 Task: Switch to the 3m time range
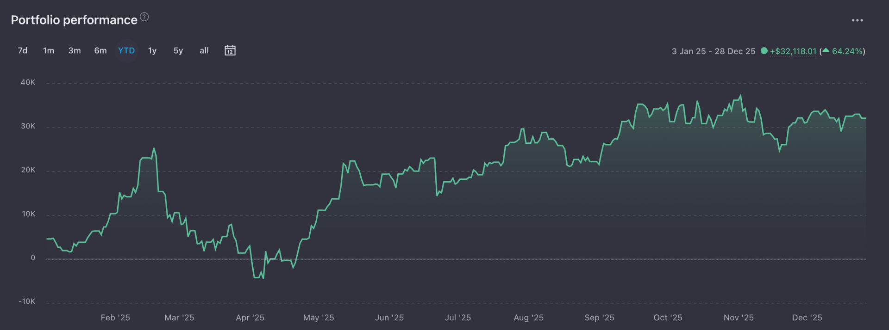click(75, 51)
